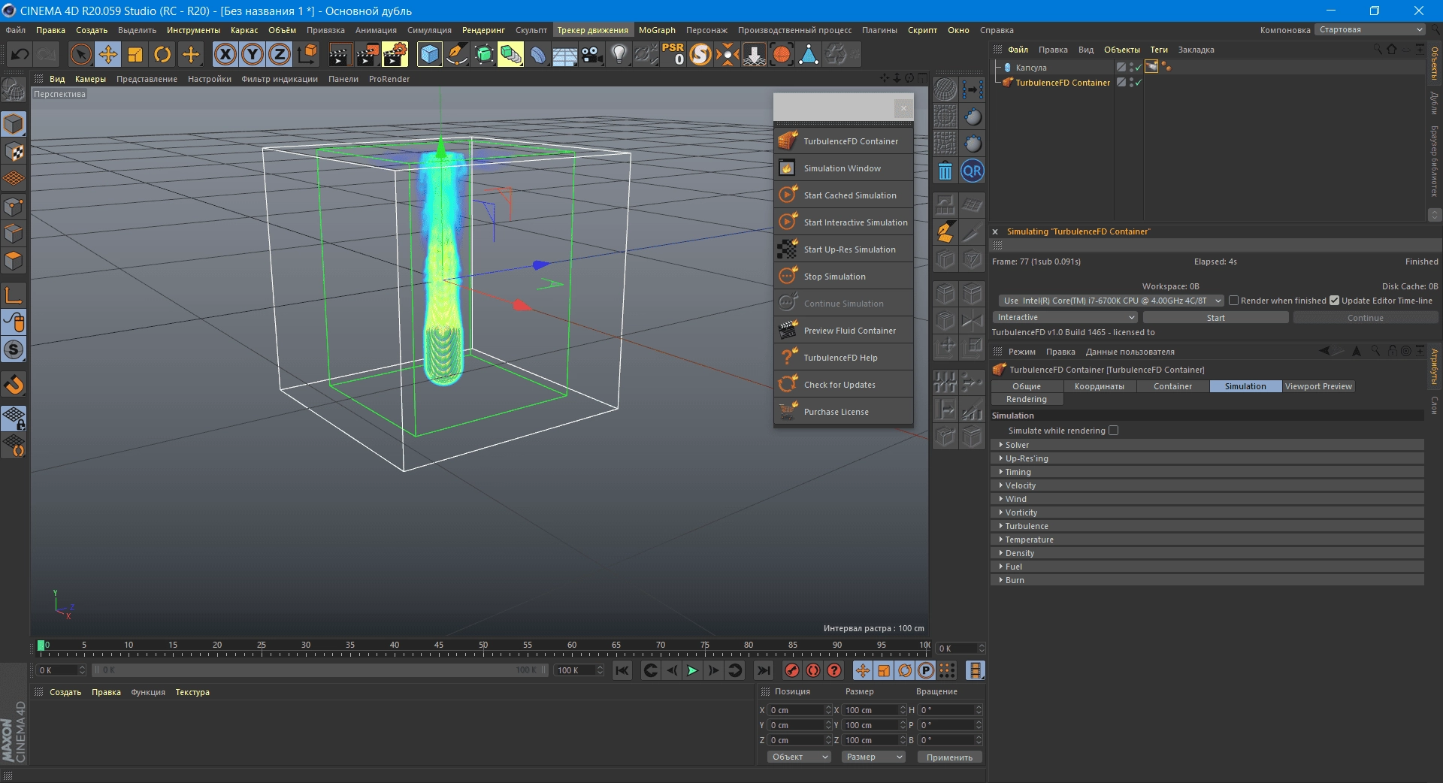Select the Scale tool icon

(x=135, y=54)
